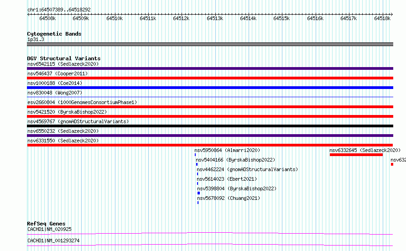Select nsv6550232 (Sedlazeck2020) variant label
The height and width of the screenshot is (251, 406).
[63, 131]
